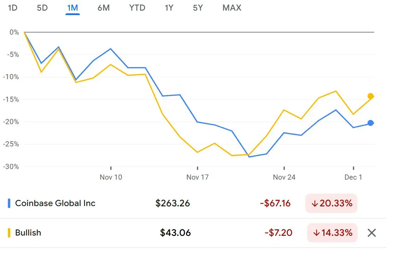The image size is (393, 253).
Task: Click the blue Coinbase endpoint dot
Action: pos(370,123)
